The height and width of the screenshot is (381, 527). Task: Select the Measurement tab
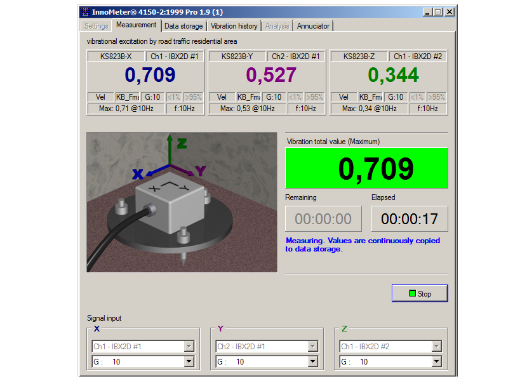136,25
